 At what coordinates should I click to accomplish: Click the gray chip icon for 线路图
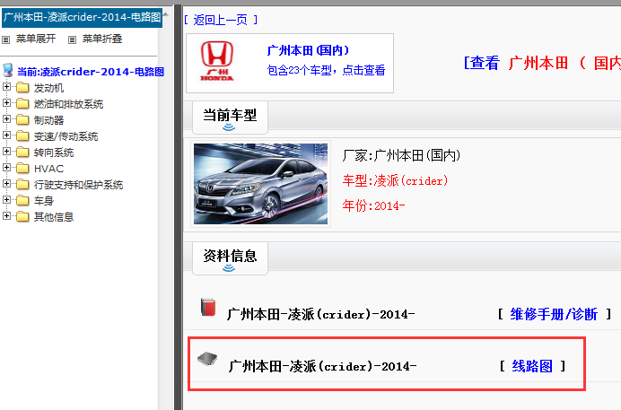pos(207,358)
